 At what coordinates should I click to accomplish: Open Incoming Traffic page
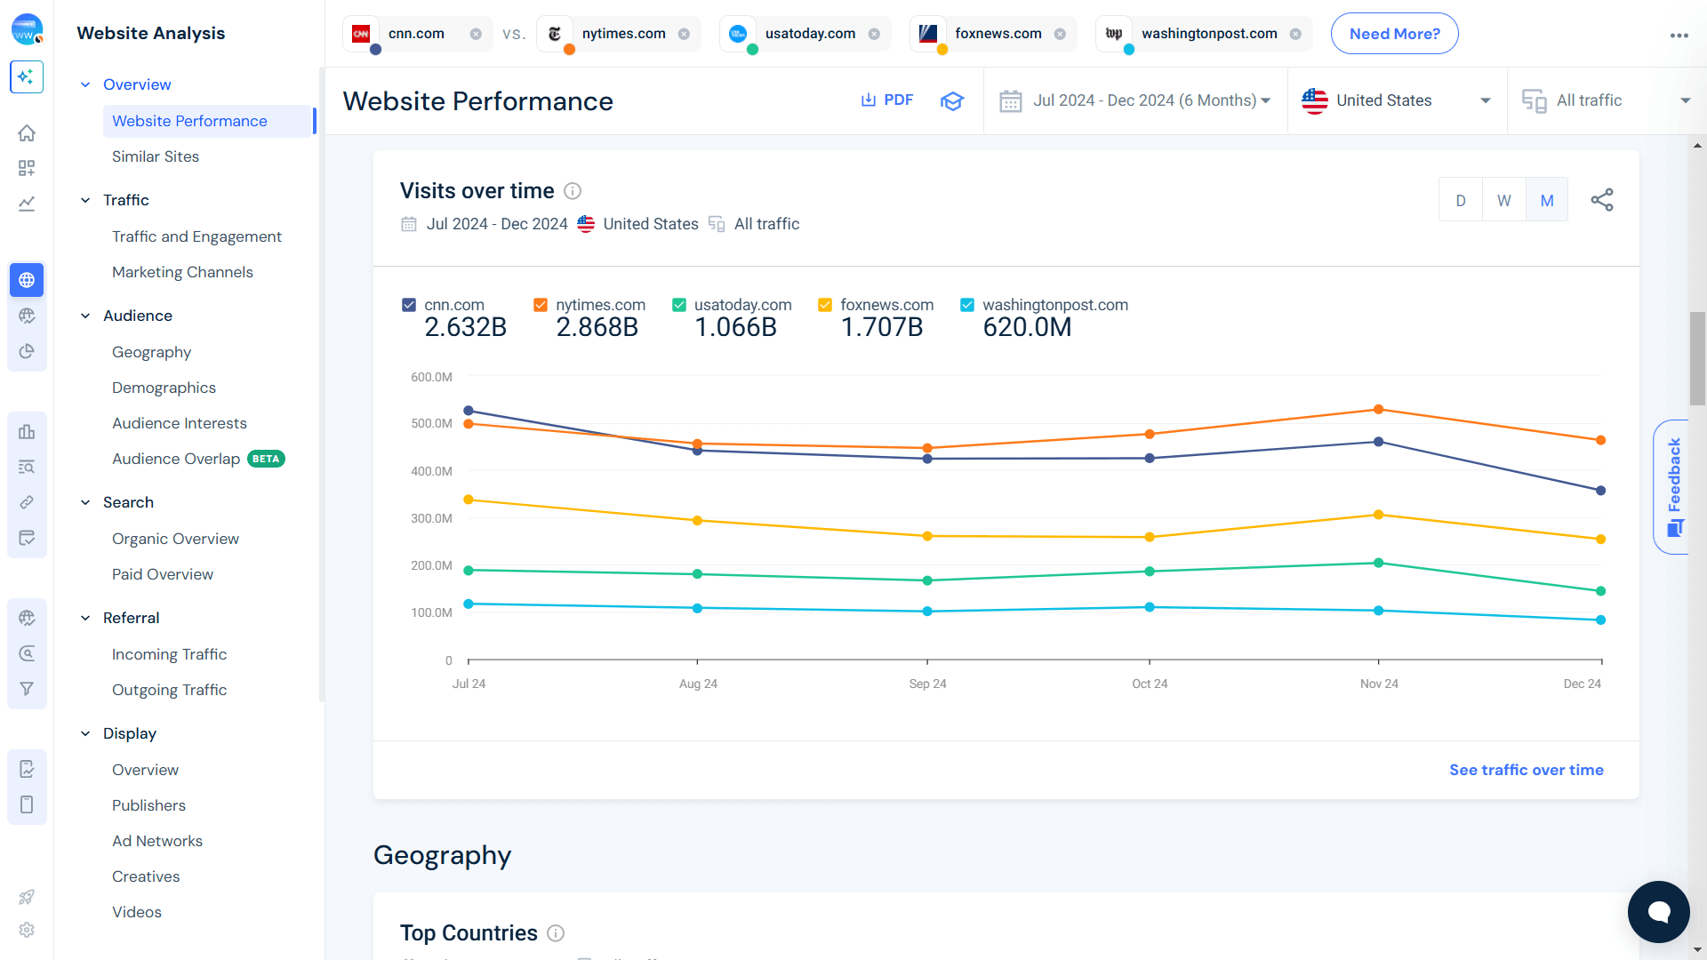[x=169, y=654]
